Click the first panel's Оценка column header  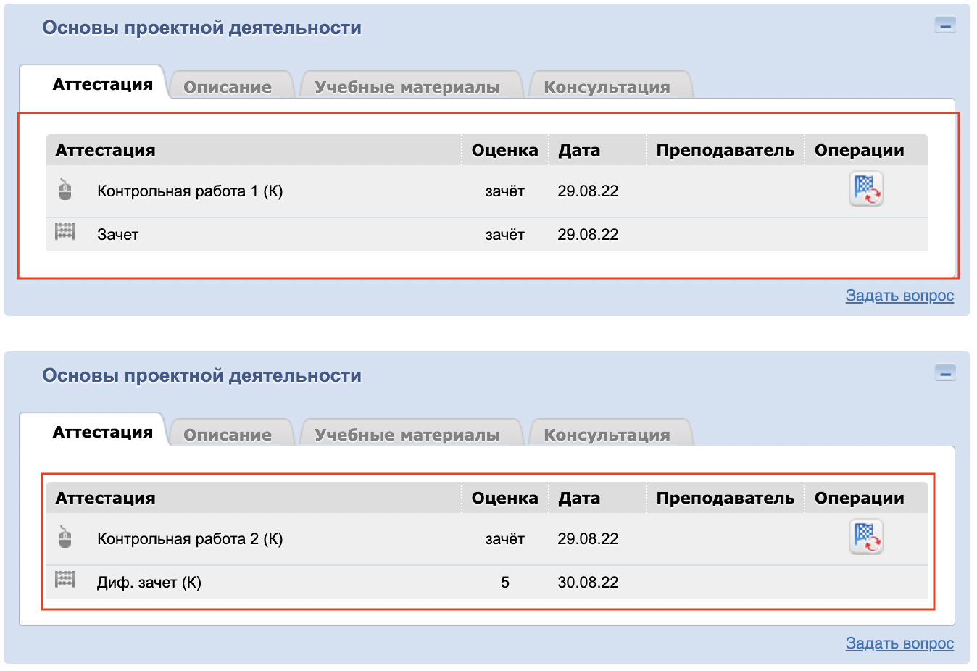coord(504,150)
